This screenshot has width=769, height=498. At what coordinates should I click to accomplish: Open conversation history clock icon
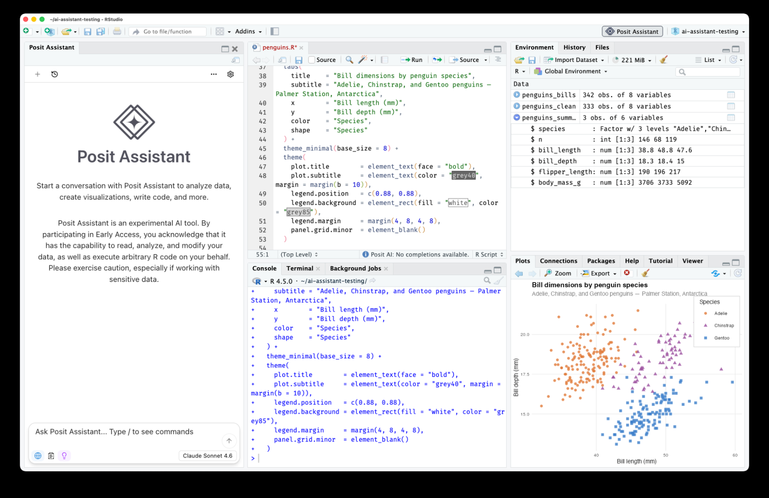point(54,74)
